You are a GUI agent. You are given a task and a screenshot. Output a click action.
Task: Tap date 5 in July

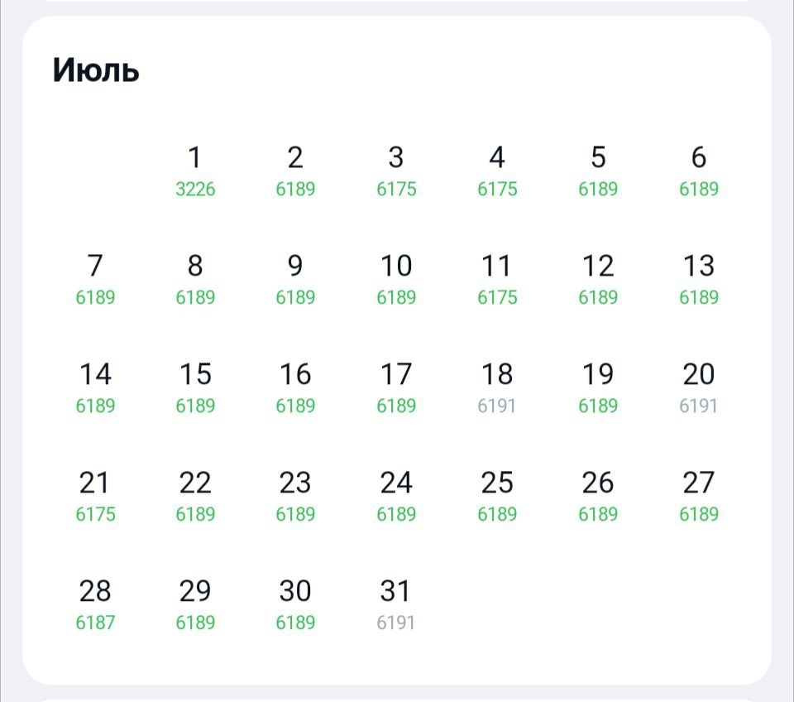598,171
